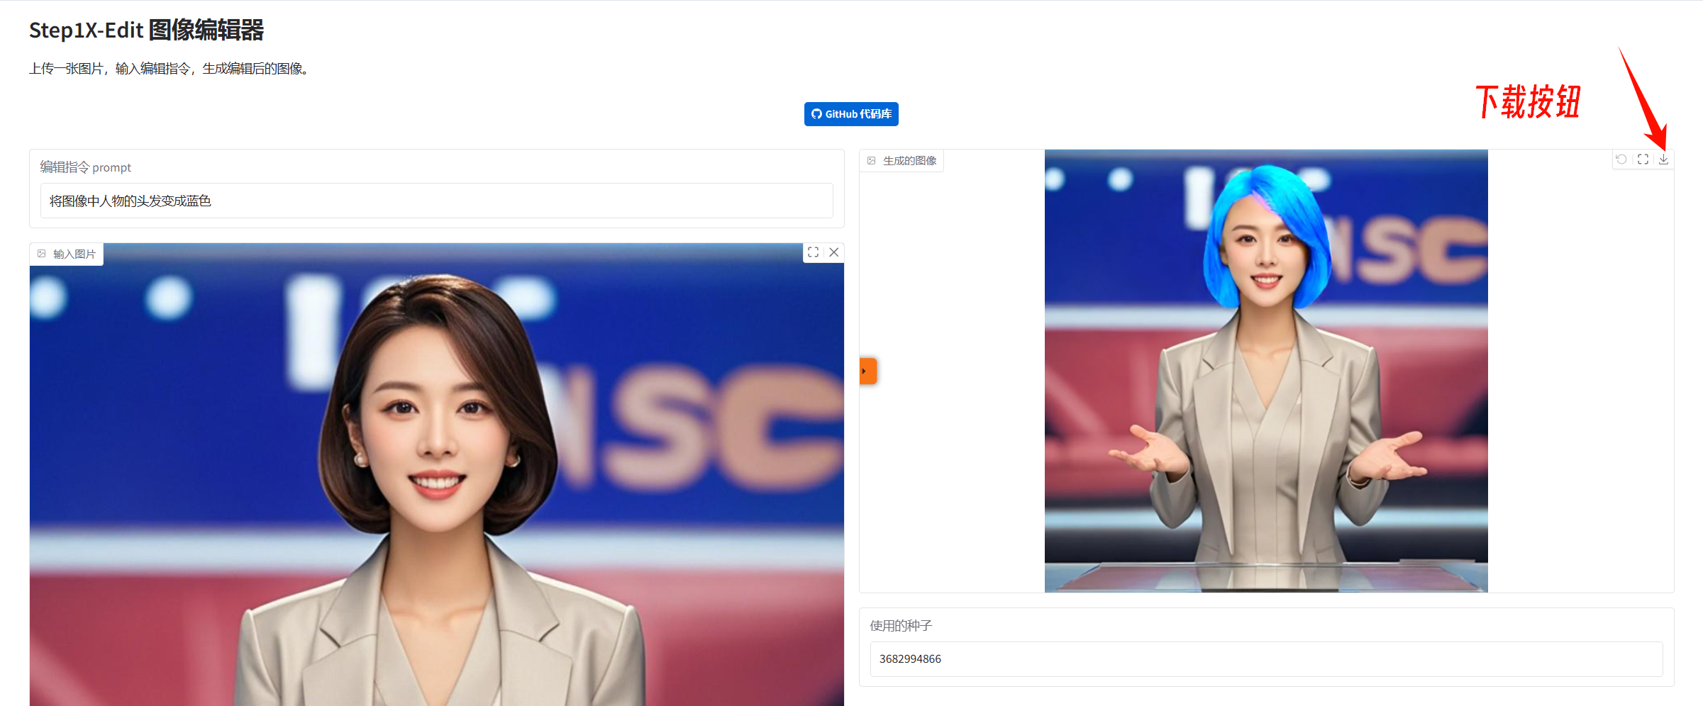This screenshot has height=706, width=1703.
Task: Remove the uploaded input image
Action: click(834, 252)
